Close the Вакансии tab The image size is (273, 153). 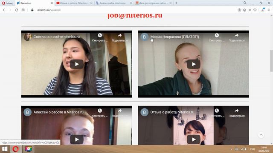[52, 3]
